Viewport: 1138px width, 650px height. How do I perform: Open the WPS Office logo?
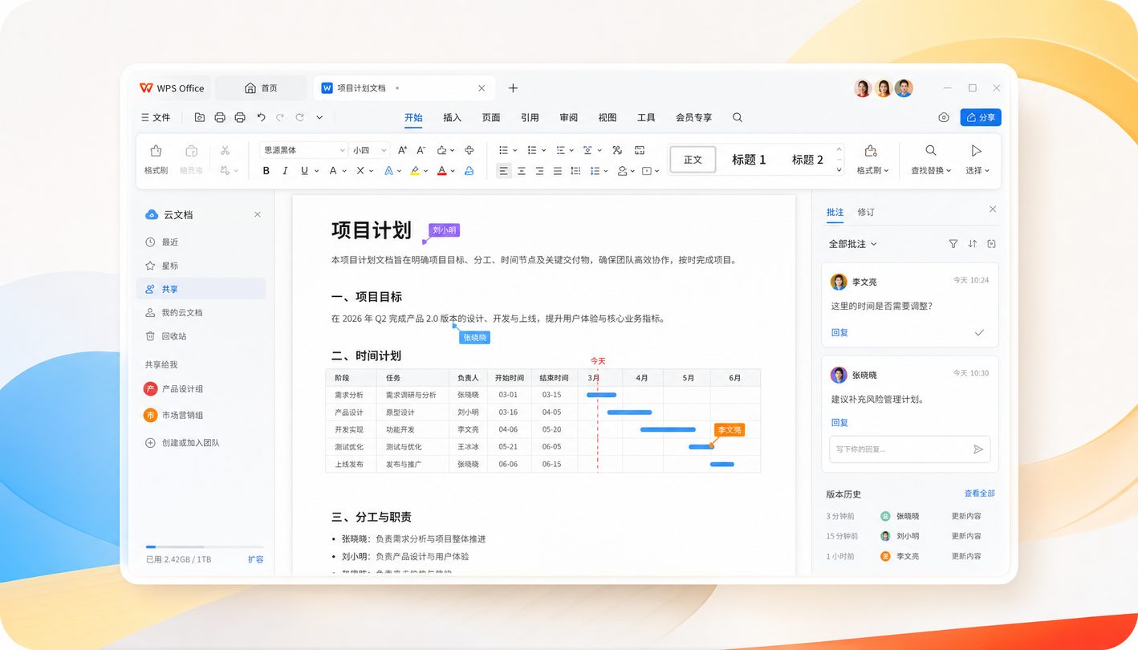pos(172,88)
